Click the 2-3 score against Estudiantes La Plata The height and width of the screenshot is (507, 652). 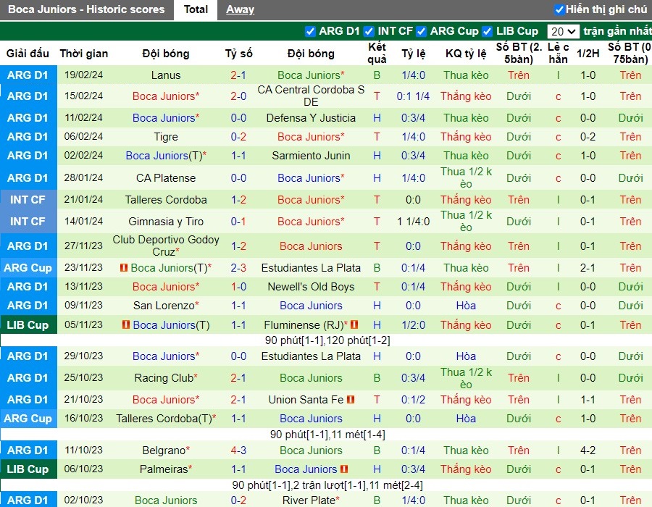tap(238, 268)
